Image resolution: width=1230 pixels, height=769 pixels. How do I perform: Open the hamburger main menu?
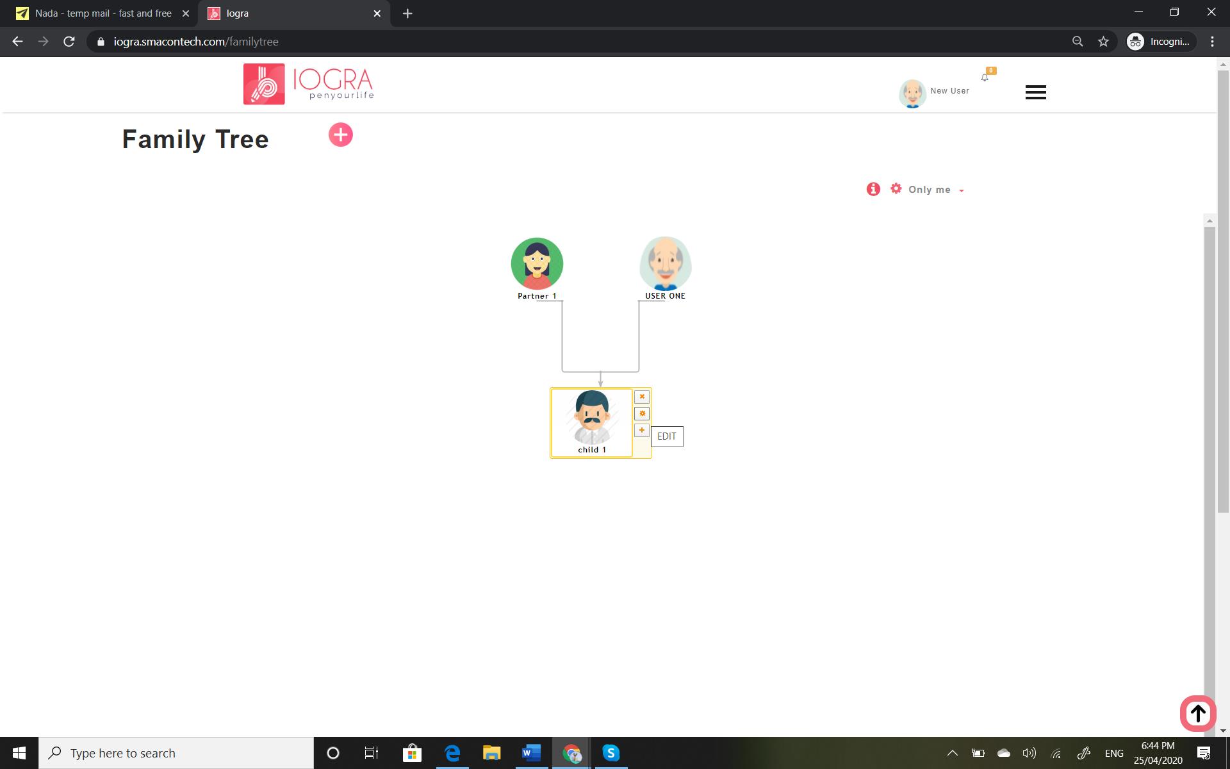point(1035,92)
